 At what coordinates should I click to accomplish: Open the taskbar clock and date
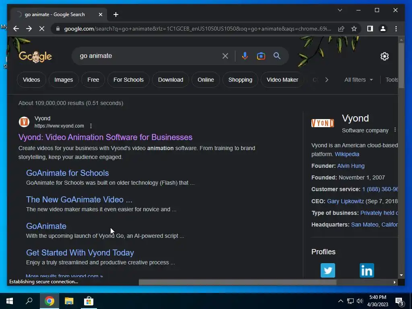click(x=377, y=301)
